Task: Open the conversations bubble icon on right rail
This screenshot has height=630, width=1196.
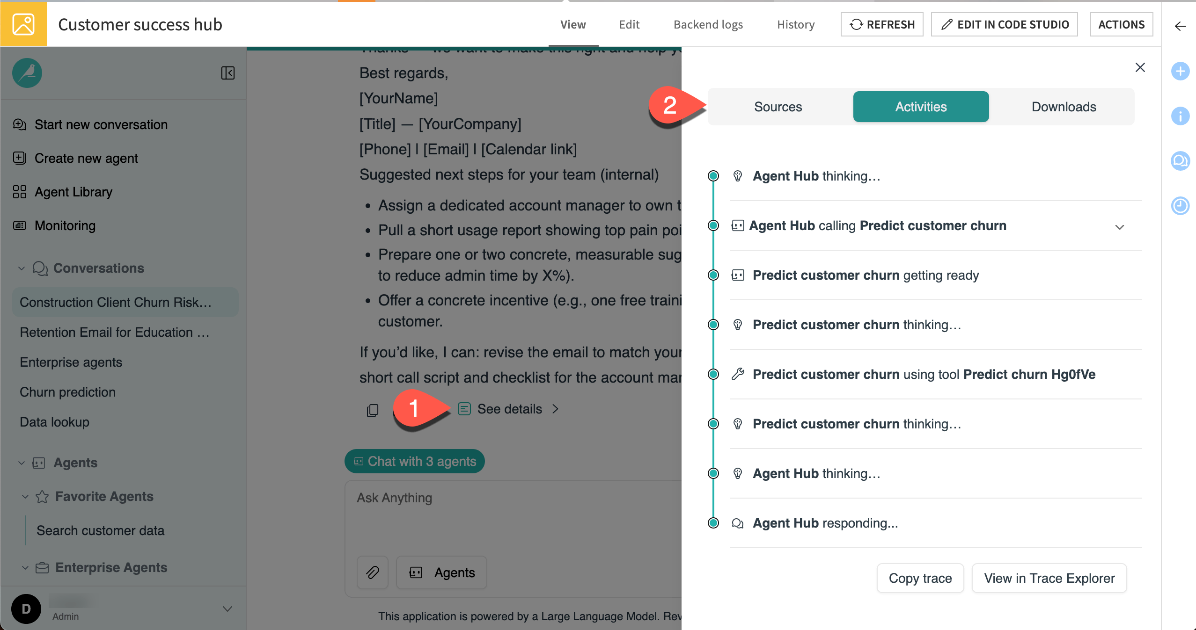Action: pyautogui.click(x=1181, y=160)
